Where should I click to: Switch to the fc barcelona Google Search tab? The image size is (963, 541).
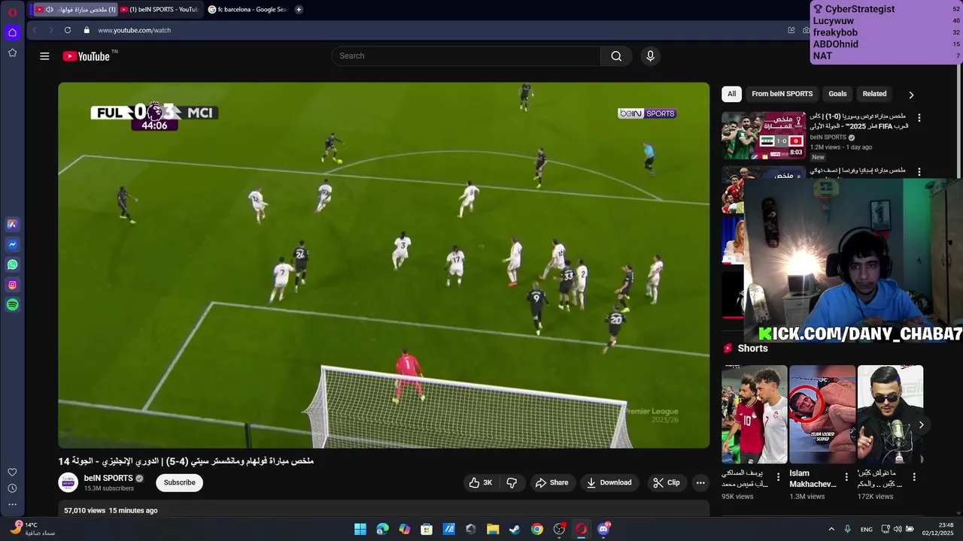coord(248,9)
